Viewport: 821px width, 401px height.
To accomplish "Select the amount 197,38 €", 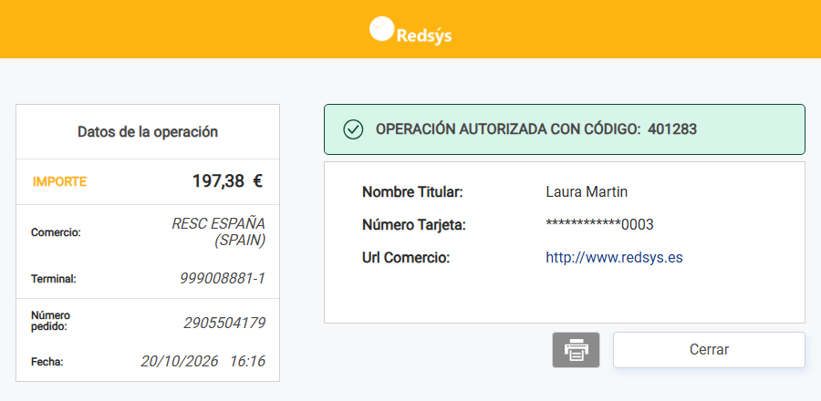I will click(227, 181).
